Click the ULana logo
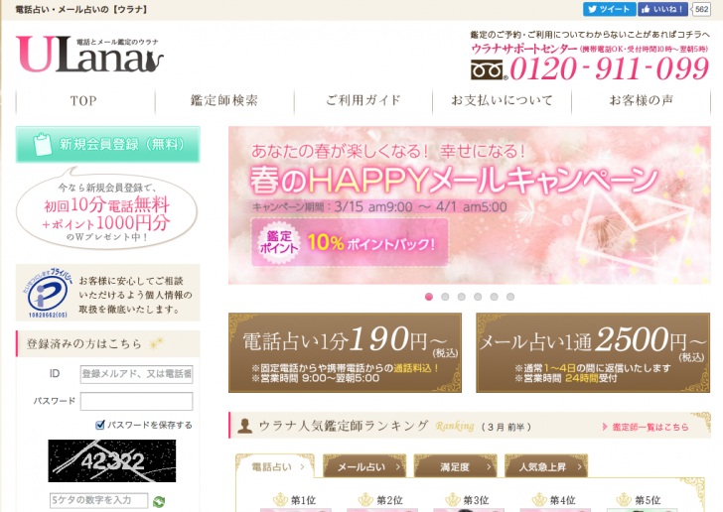Image resolution: width=723 pixels, height=512 pixels. pos(90,55)
